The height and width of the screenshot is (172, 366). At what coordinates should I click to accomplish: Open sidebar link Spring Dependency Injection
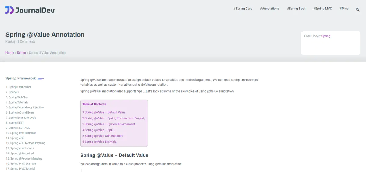point(26,107)
